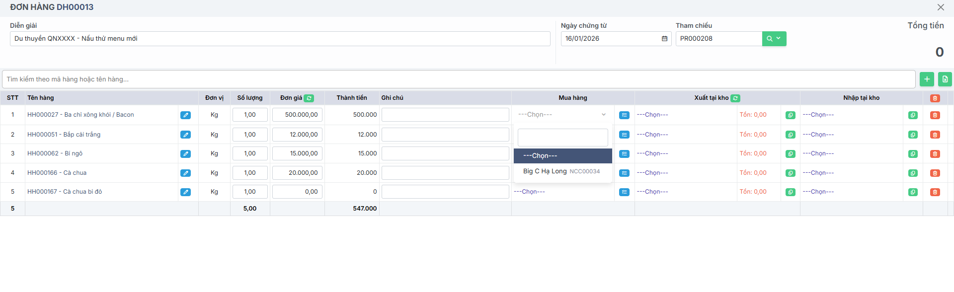The image size is (954, 292).
Task: Open Nhập tại kho selector for Bí ngô row
Action: click(x=818, y=153)
